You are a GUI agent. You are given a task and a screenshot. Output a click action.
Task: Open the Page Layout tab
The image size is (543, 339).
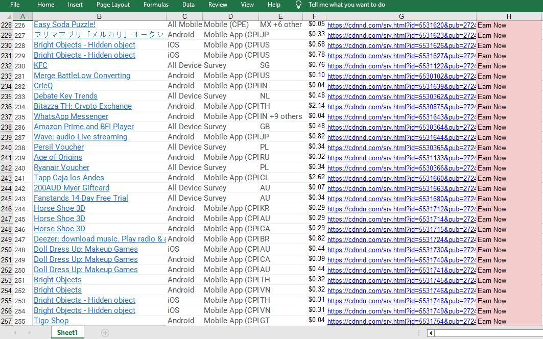tap(113, 5)
